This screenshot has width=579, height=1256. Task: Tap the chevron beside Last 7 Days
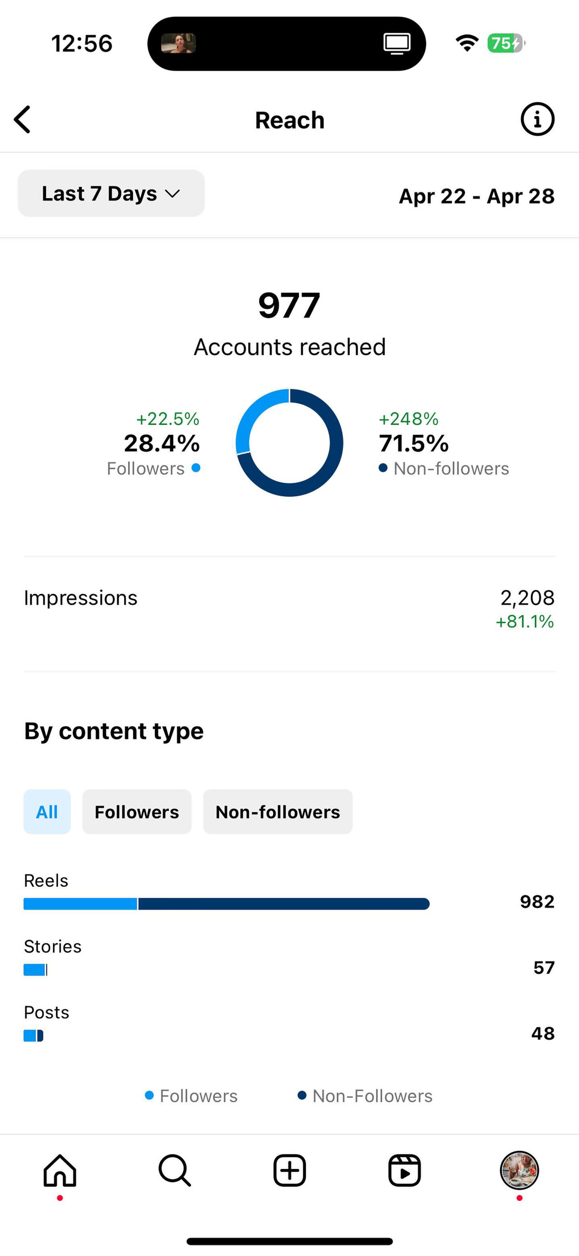(x=172, y=194)
